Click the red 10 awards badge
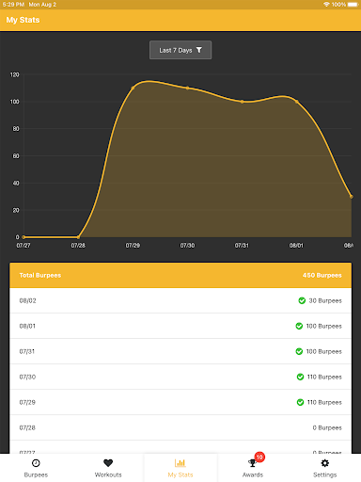The width and height of the screenshot is (361, 482). (x=259, y=457)
